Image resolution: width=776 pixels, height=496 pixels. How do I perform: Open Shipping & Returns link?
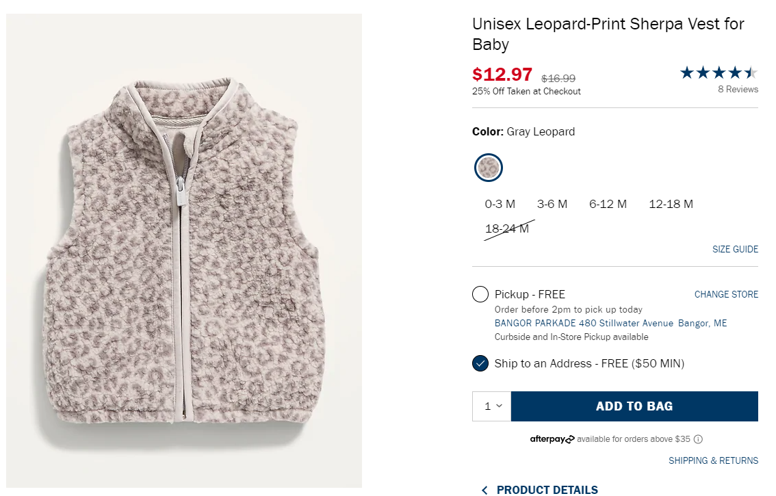(713, 460)
